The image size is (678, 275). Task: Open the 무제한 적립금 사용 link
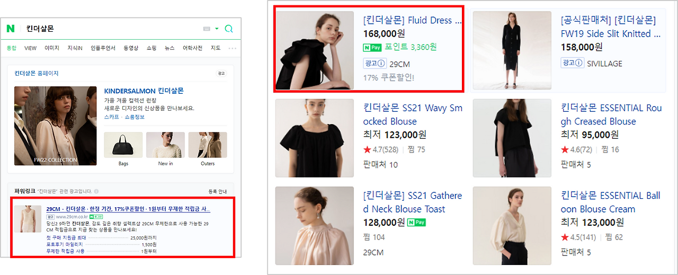tap(66, 251)
